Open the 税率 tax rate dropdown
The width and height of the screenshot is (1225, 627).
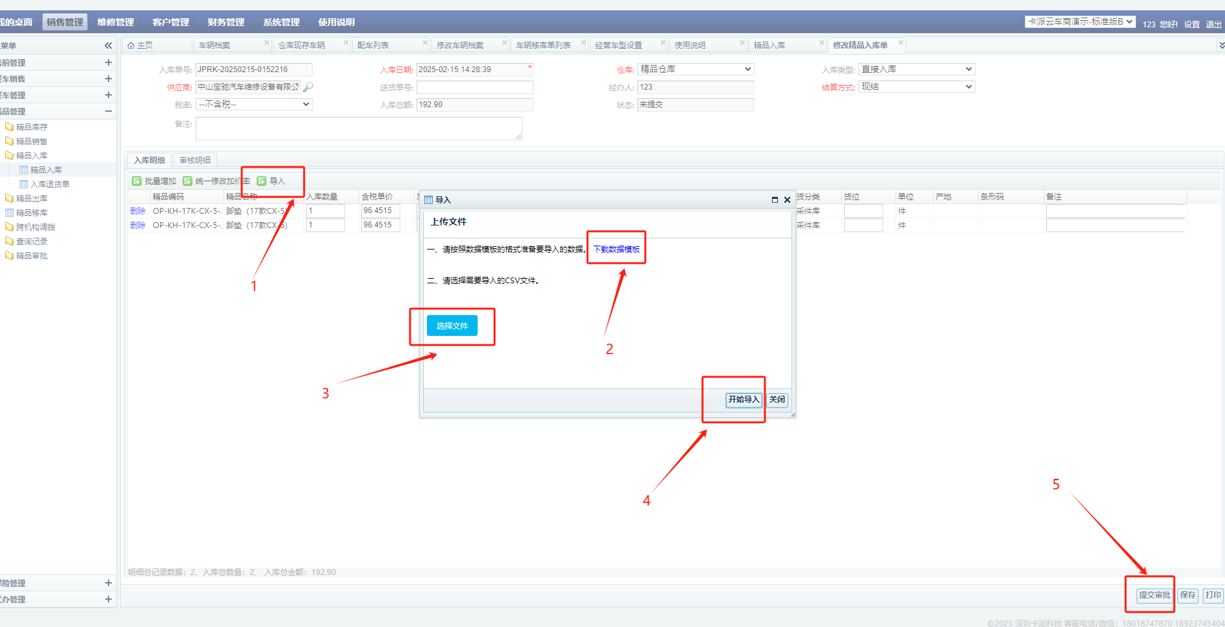253,105
